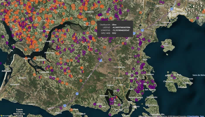Click the La Campana place label
The width and height of the screenshot is (205, 117).
pyautogui.click(x=119, y=67)
